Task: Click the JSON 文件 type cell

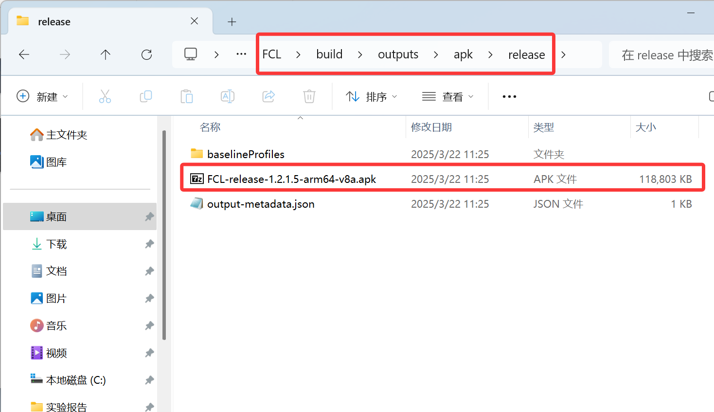Action: [x=558, y=204]
